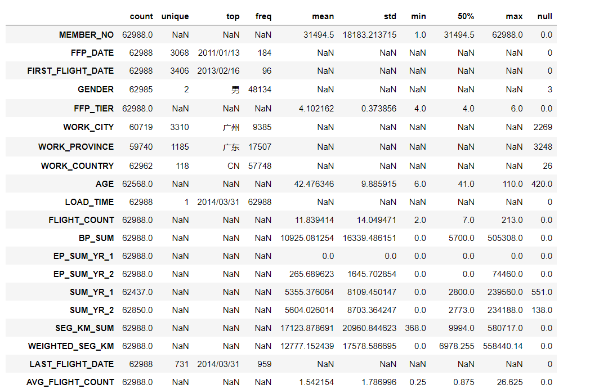Click the LOAD_TIME top date 2014/03/31
The image size is (590, 389).
click(x=218, y=202)
